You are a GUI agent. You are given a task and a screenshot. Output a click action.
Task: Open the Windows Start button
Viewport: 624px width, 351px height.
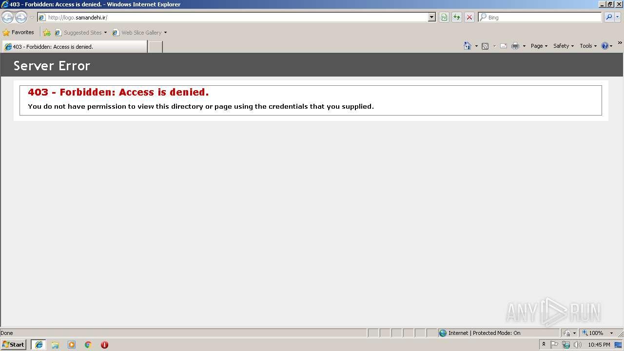pyautogui.click(x=13, y=345)
